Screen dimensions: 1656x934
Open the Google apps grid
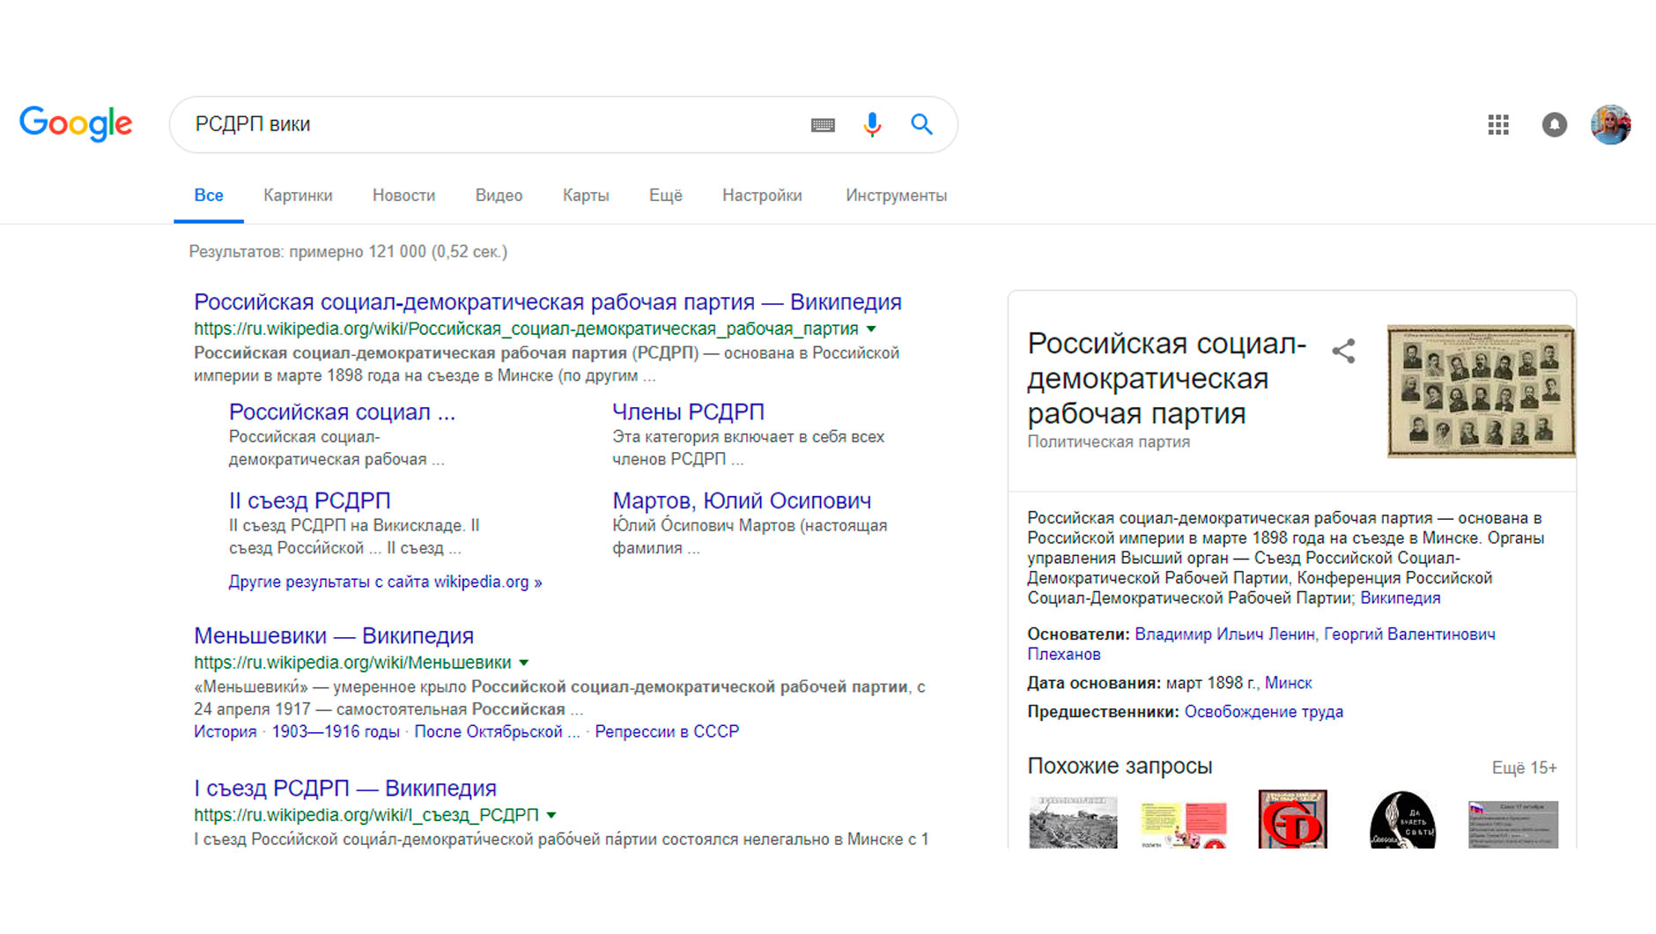[1498, 124]
